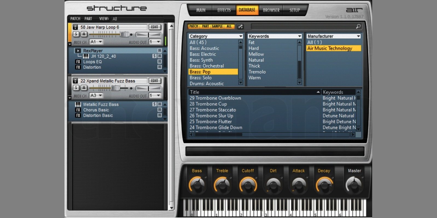Click the RexPlayer play icon
Viewport: 437px width, 218px height.
78,51
